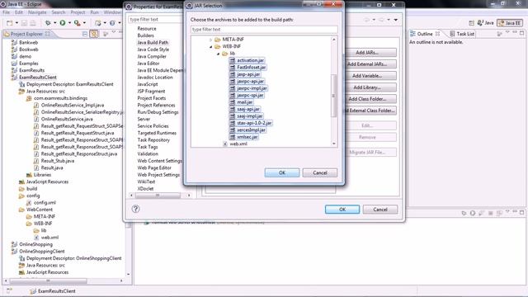528x297 pixels.
Task: Expand META-INF folder in JAR Selection
Action: (x=211, y=40)
